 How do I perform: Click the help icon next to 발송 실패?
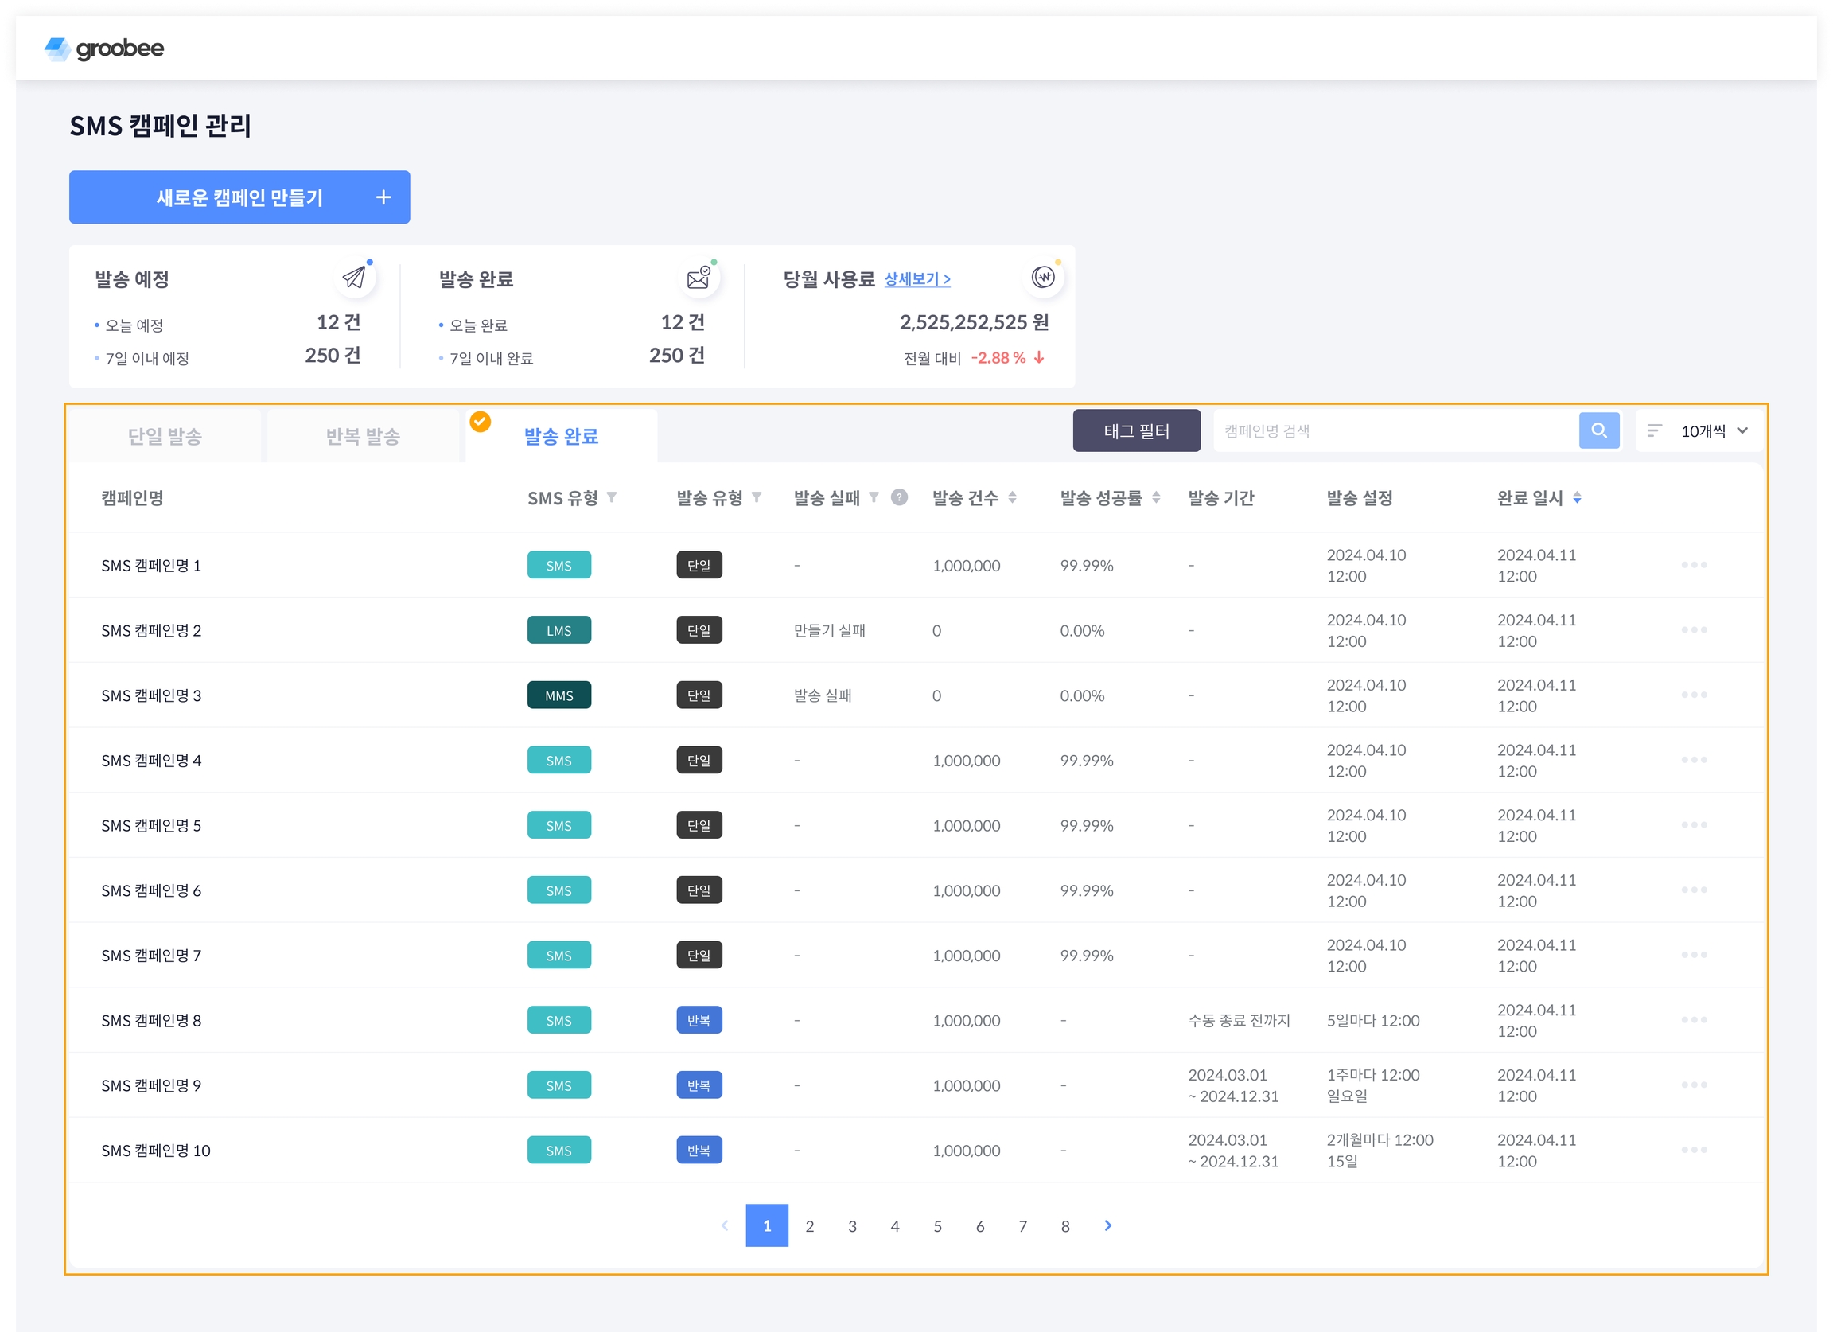tap(899, 498)
